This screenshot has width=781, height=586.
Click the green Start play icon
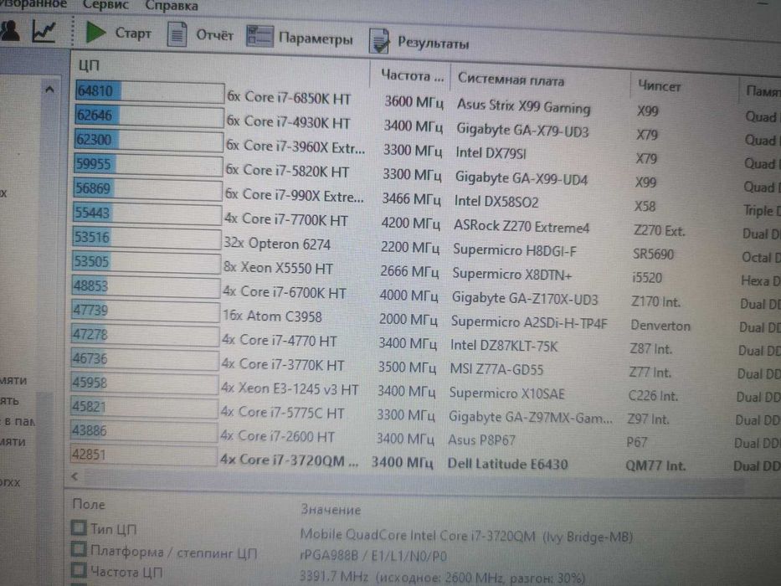(x=95, y=32)
